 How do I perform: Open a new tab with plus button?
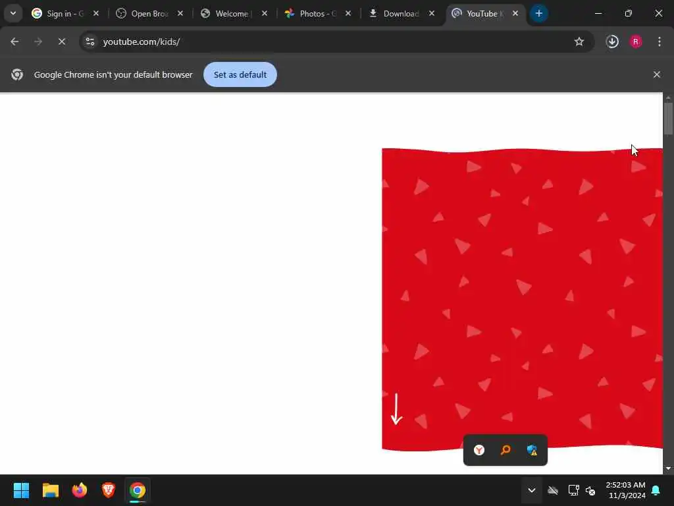[x=538, y=13]
